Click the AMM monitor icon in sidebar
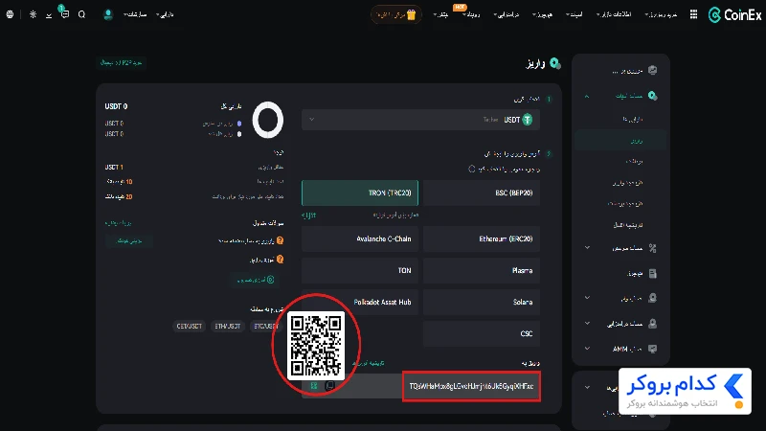 [x=652, y=349]
